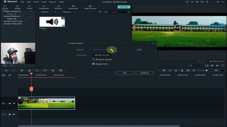Uncheck the Ripple Edit checkbox
This screenshot has width=227, height=127.
click(x=94, y=64)
